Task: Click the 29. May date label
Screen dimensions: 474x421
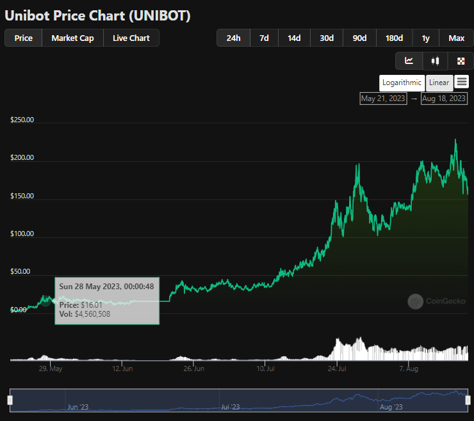Action: click(x=51, y=369)
